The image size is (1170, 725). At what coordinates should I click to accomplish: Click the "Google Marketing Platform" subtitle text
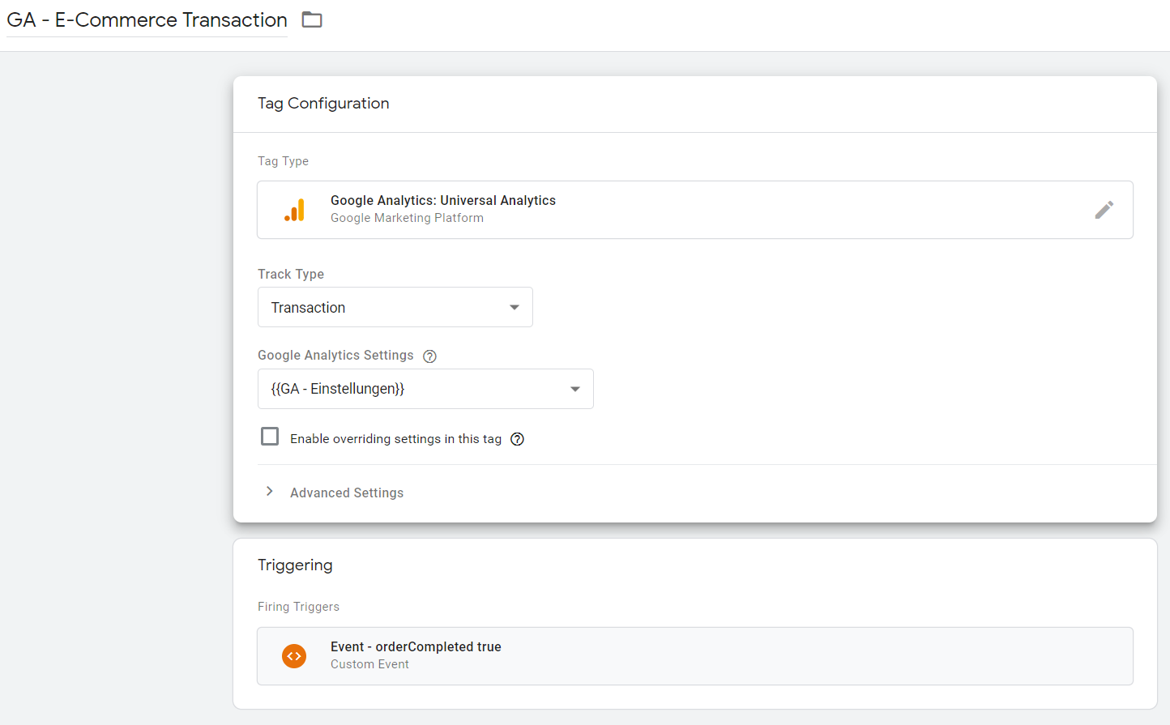coord(407,217)
